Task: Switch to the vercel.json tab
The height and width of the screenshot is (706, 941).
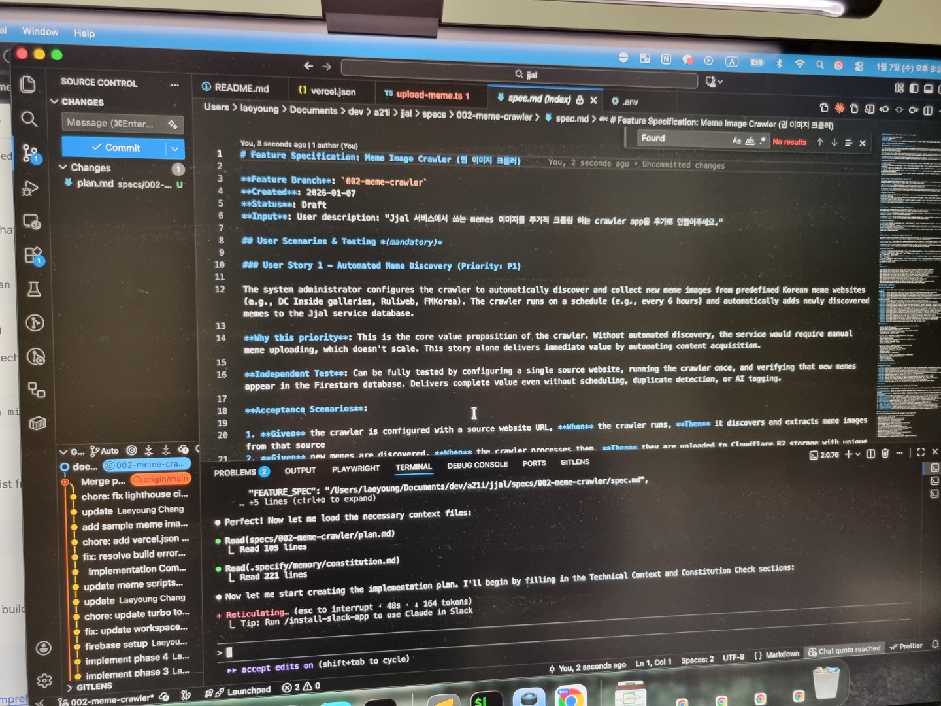Action: pyautogui.click(x=327, y=92)
